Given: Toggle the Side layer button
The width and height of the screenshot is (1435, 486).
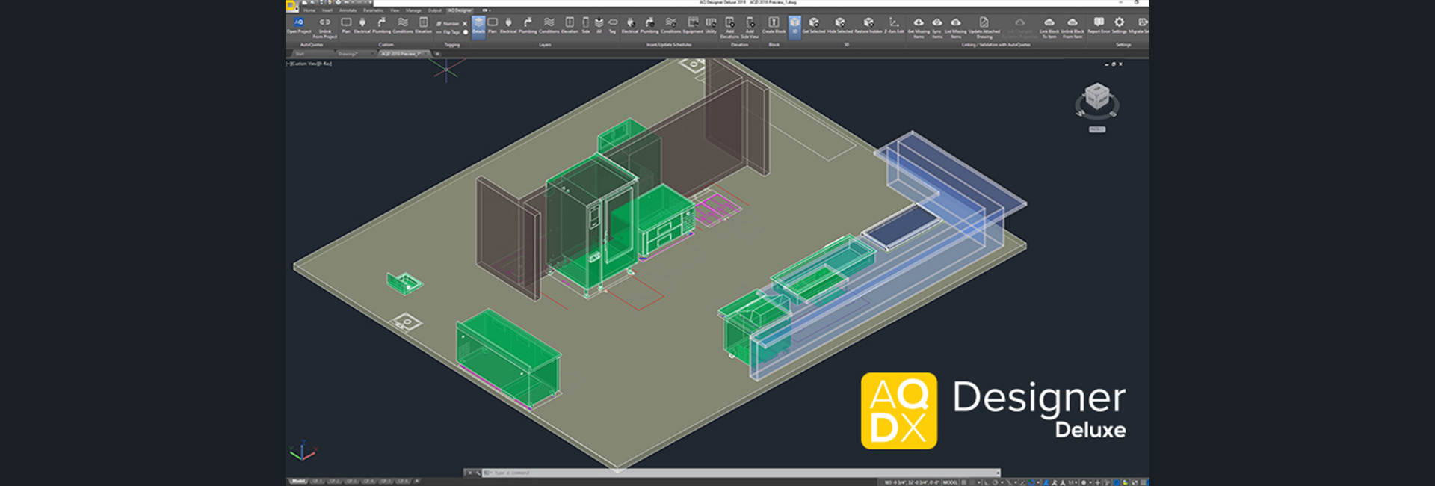Looking at the screenshot, I should click(586, 25).
